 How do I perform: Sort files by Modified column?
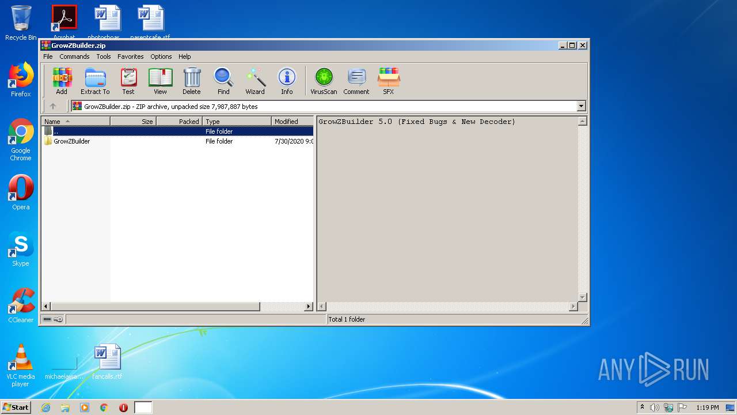tap(292, 121)
